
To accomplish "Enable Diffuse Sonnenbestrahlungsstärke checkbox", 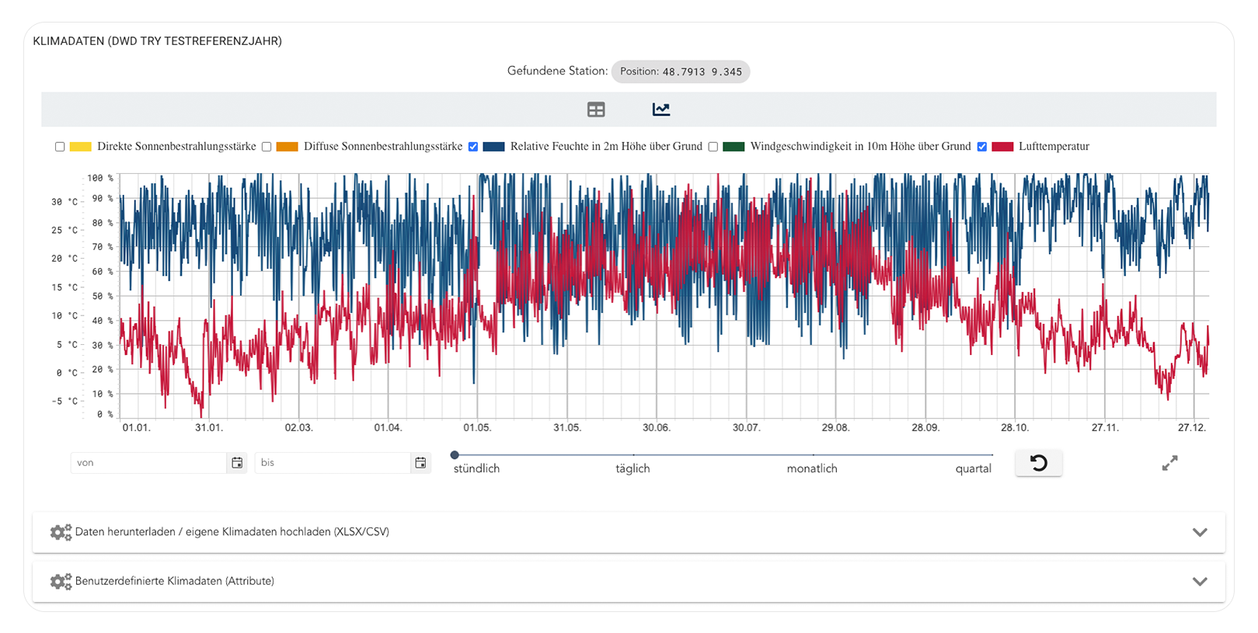I will click(267, 147).
